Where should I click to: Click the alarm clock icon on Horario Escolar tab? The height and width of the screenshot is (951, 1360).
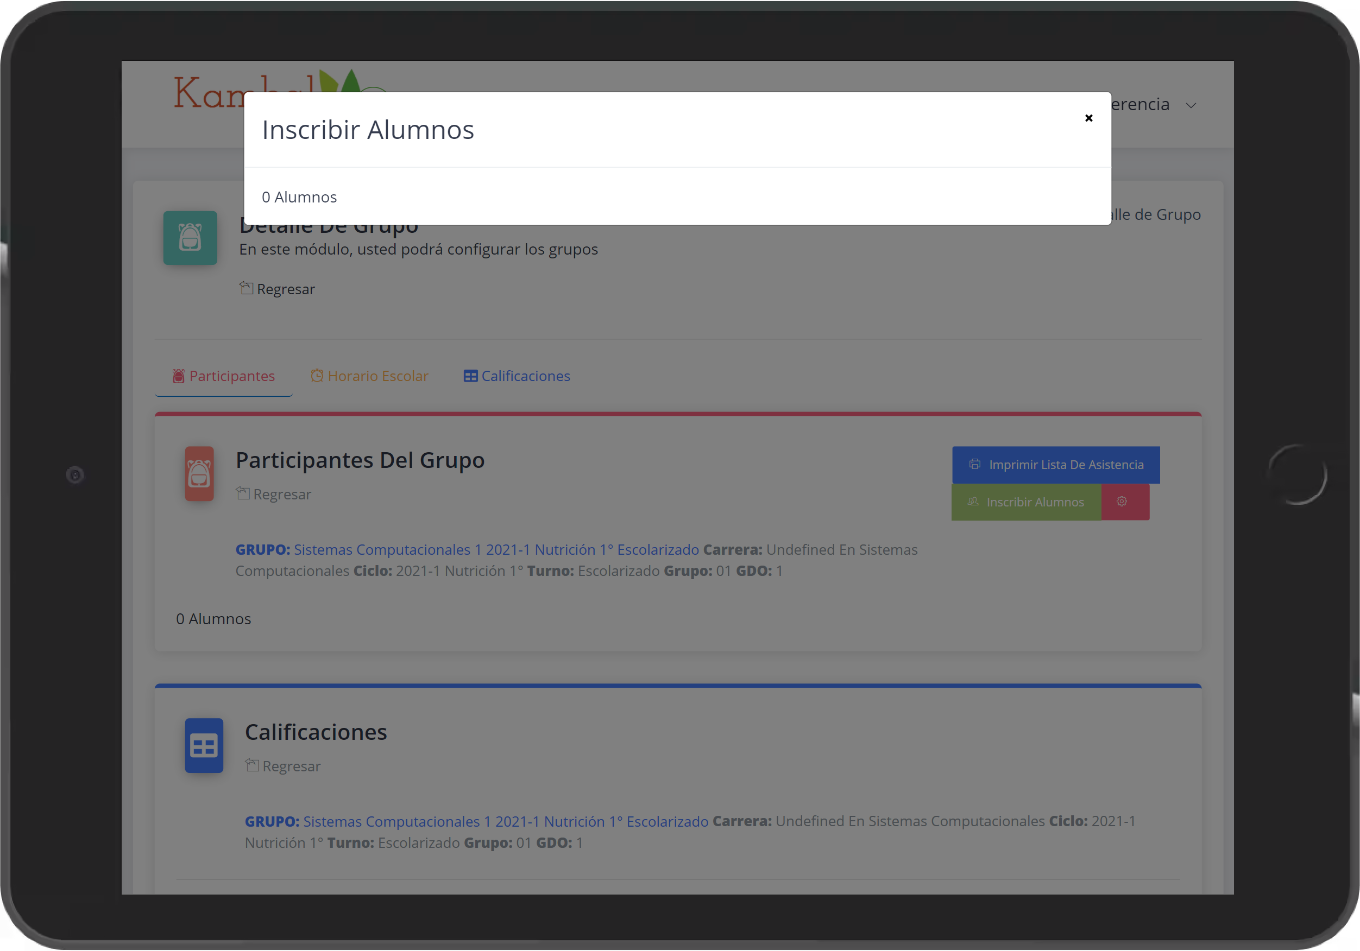click(x=317, y=376)
